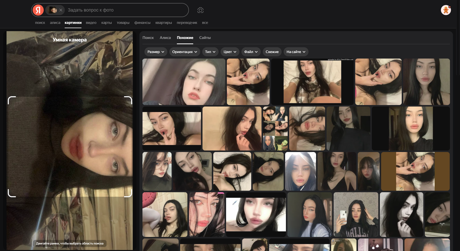This screenshot has height=251, width=460.
Task: Switch to the "алиса" service tab
Action: click(x=55, y=23)
